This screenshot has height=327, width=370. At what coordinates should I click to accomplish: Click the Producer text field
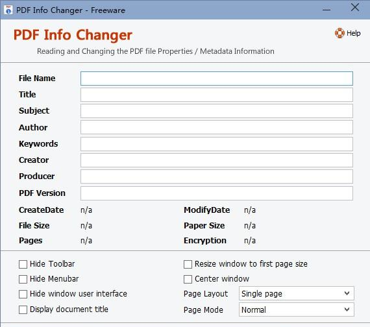[217, 176]
